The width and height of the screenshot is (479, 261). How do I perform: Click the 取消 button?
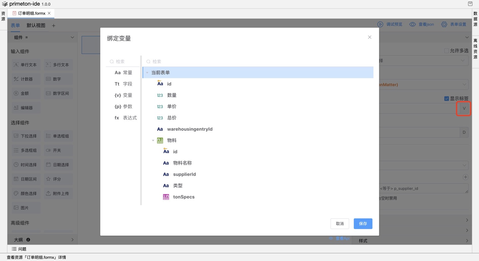340,223
